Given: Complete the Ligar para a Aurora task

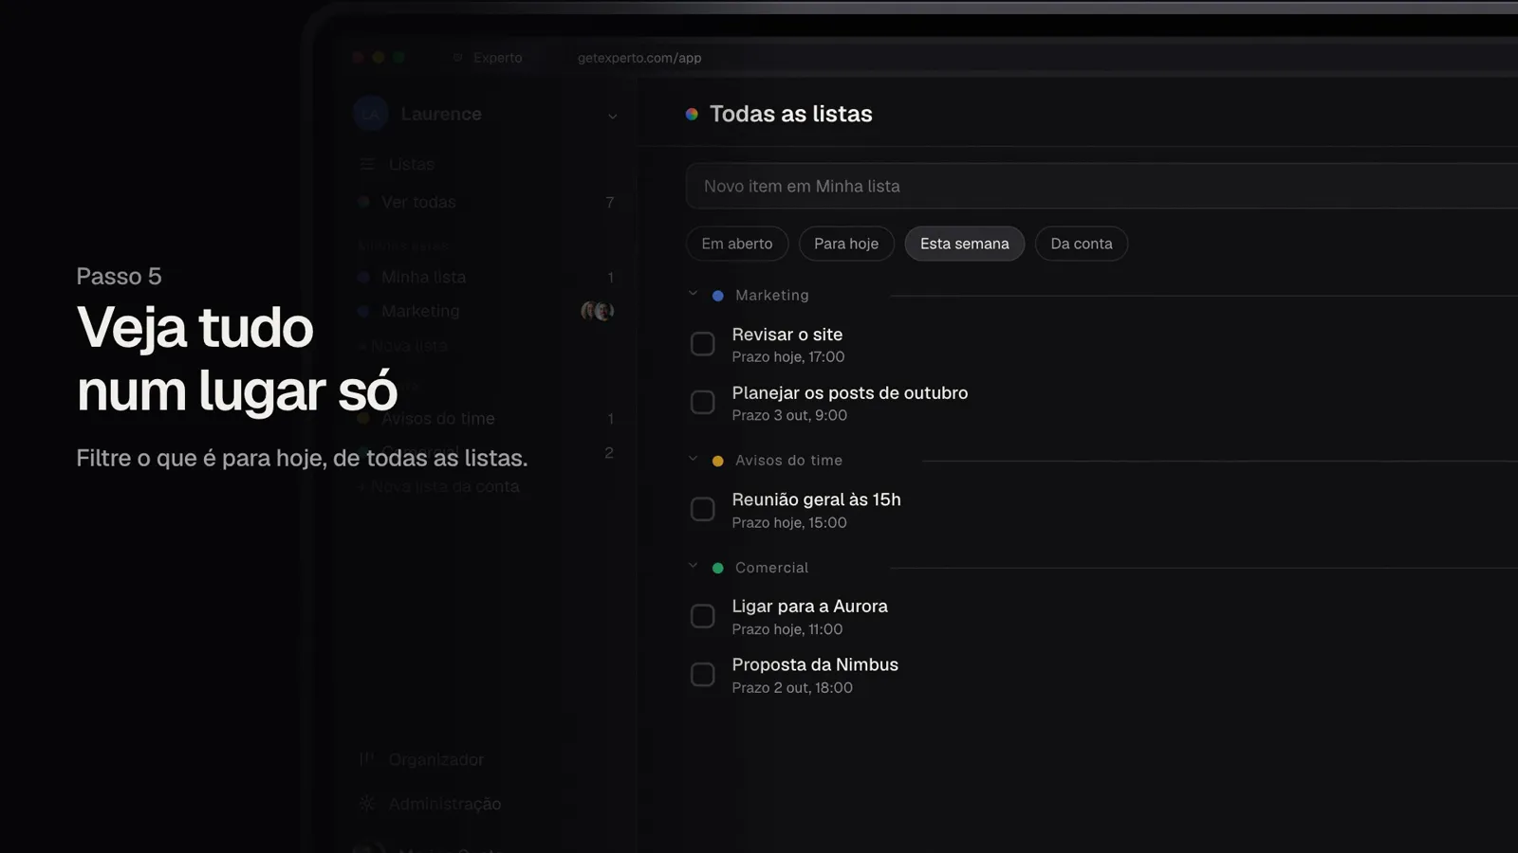Looking at the screenshot, I should point(702,617).
